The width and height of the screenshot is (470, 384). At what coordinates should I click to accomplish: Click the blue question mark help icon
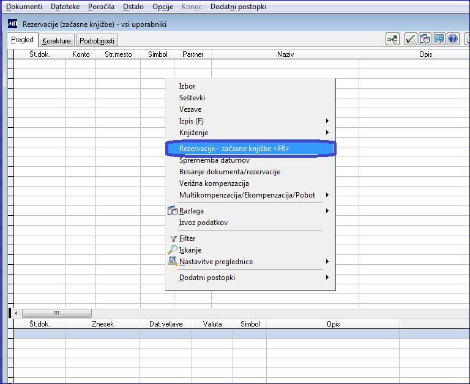click(453, 39)
